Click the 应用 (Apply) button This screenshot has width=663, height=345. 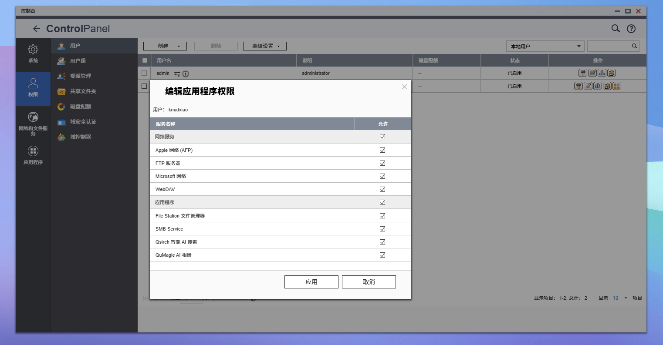pyautogui.click(x=311, y=282)
